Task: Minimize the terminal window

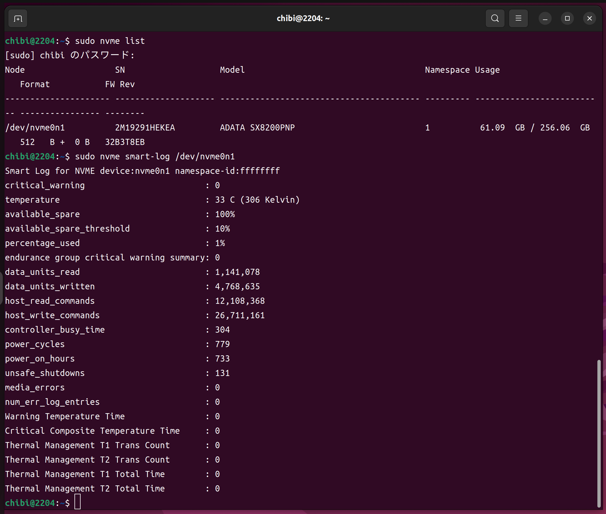Action: (x=545, y=19)
